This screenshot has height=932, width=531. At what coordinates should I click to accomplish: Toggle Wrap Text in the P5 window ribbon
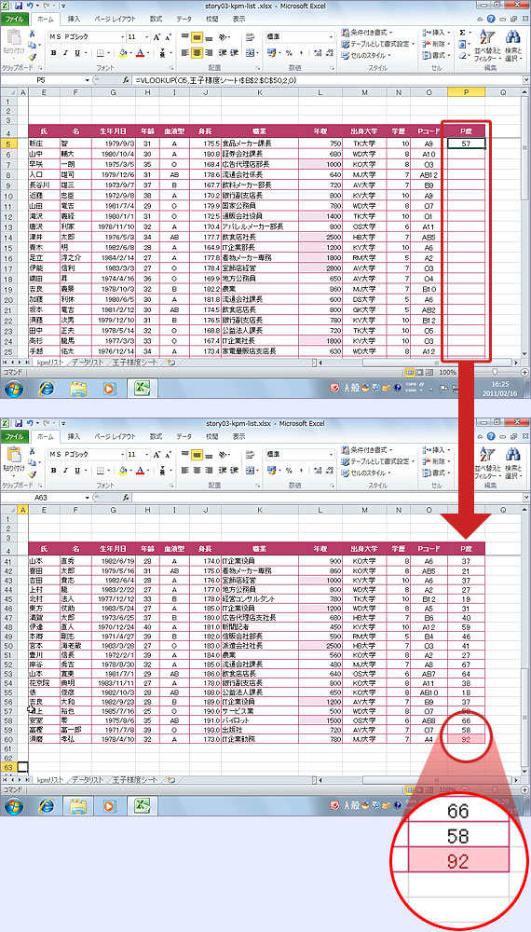(x=250, y=37)
